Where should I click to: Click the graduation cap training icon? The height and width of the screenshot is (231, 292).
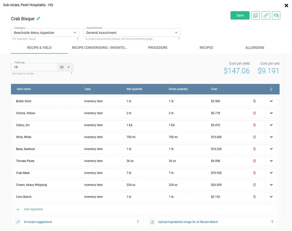click(x=276, y=15)
